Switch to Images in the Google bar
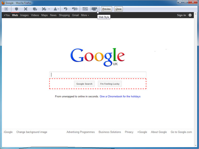The image size is (199, 149). pos(24,15)
